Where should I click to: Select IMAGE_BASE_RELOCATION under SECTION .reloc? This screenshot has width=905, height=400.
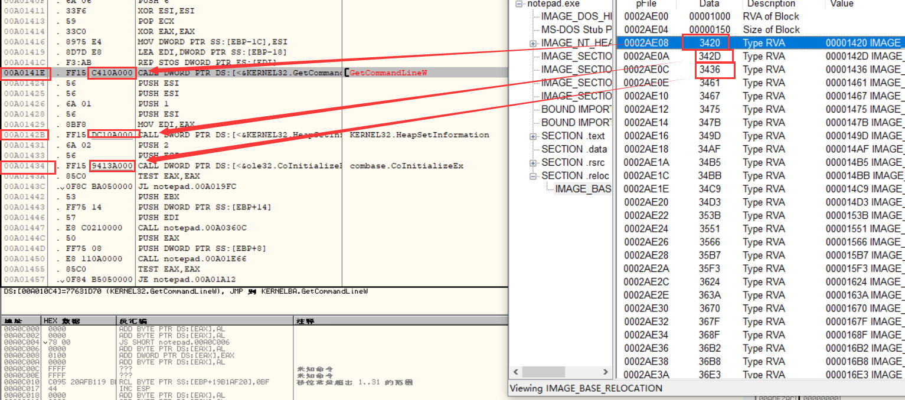tap(582, 189)
